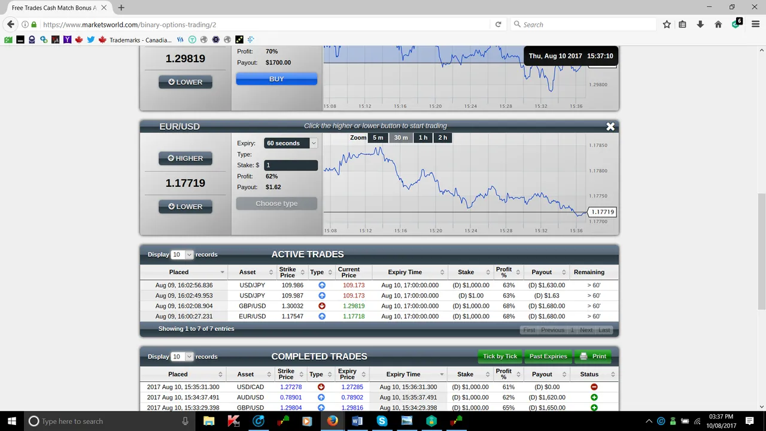
Task: Click the blue BUY button
Action: 276,79
